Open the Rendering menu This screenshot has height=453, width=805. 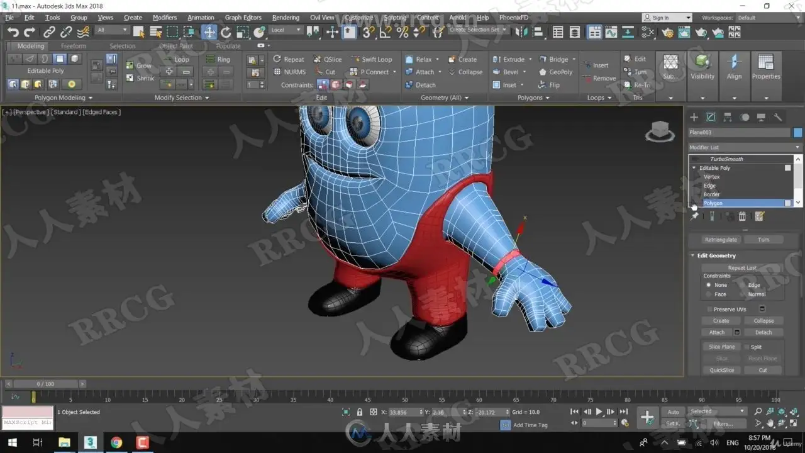coord(286,18)
